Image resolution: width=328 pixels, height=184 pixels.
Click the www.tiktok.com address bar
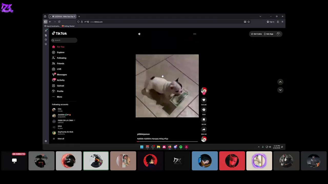point(164,22)
